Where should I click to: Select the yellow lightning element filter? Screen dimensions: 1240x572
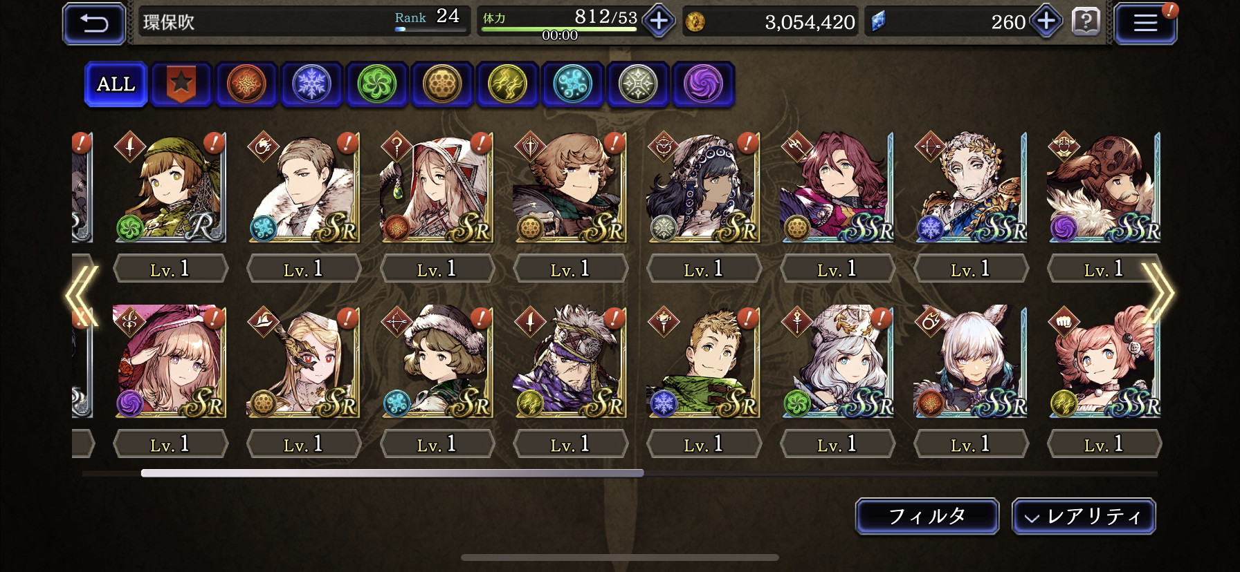click(507, 84)
